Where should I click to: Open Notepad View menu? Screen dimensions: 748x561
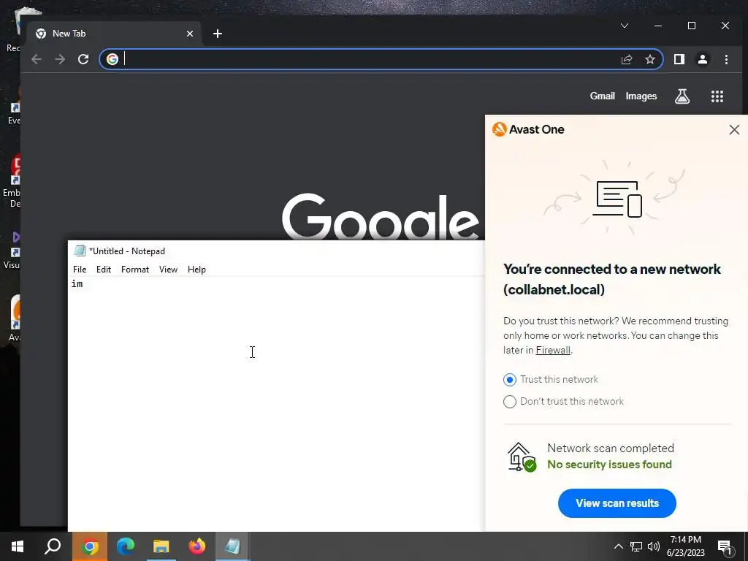(168, 270)
